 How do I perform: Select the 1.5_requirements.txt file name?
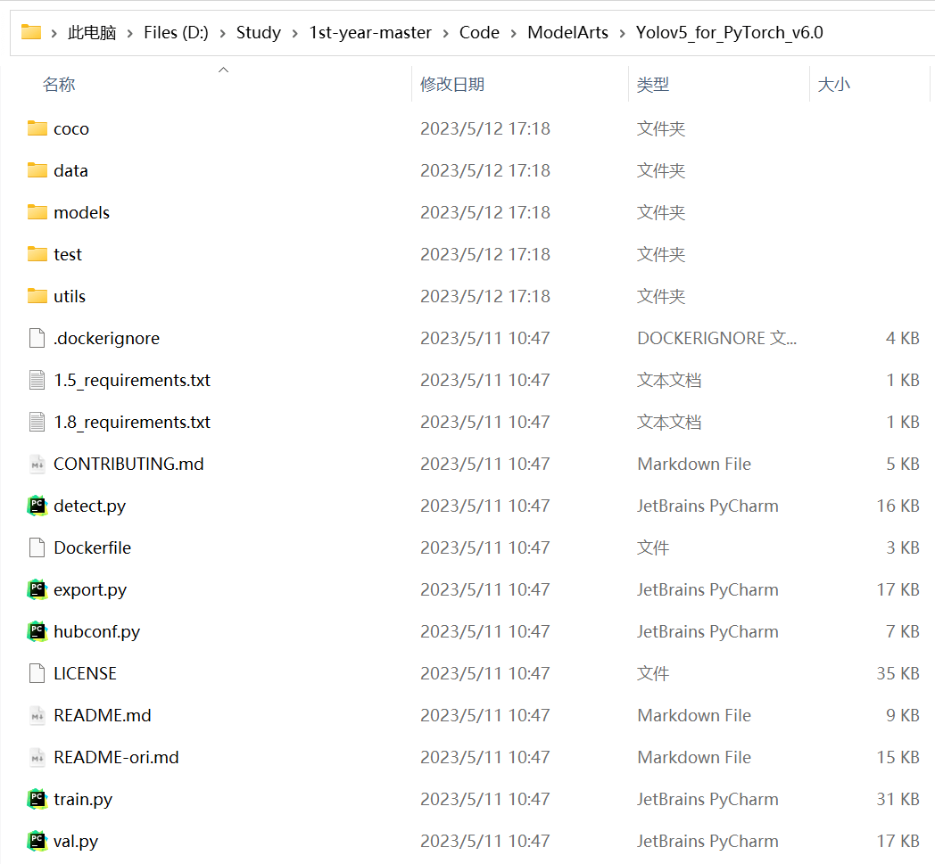pyautogui.click(x=132, y=380)
